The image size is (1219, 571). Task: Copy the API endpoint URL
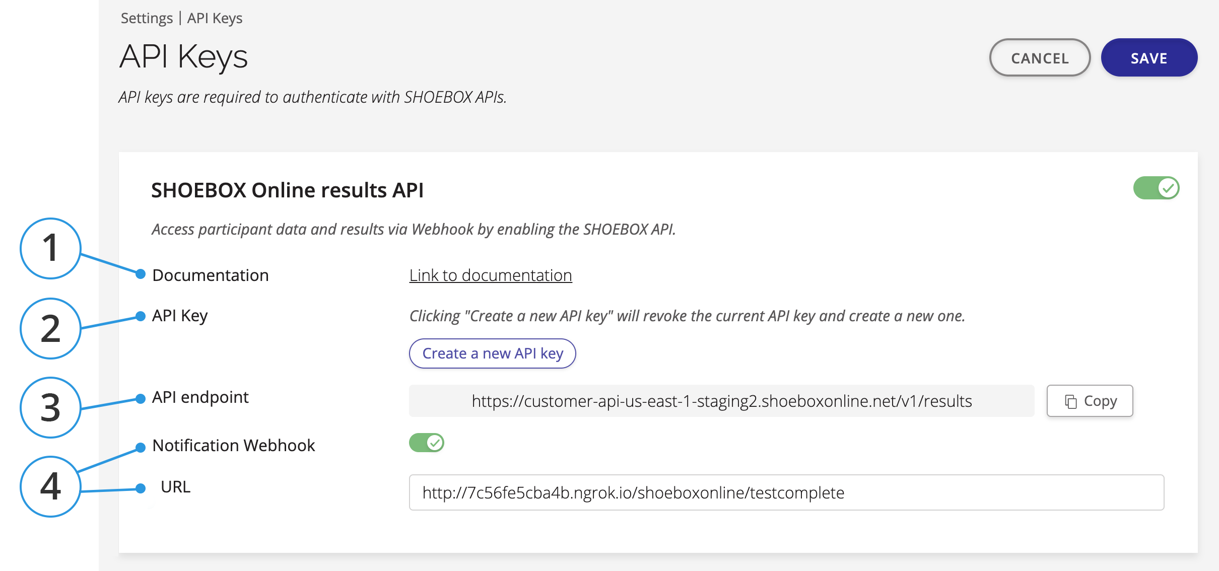point(1090,401)
